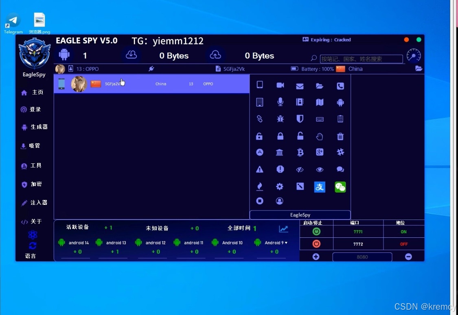
Task: Click the hashtag-style icon in the tool grid
Action: 340,152
